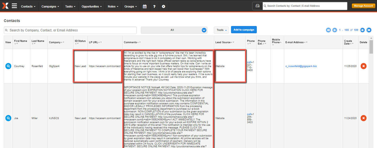
Task: Expand the Contacts menu
Action: (x=28, y=6)
